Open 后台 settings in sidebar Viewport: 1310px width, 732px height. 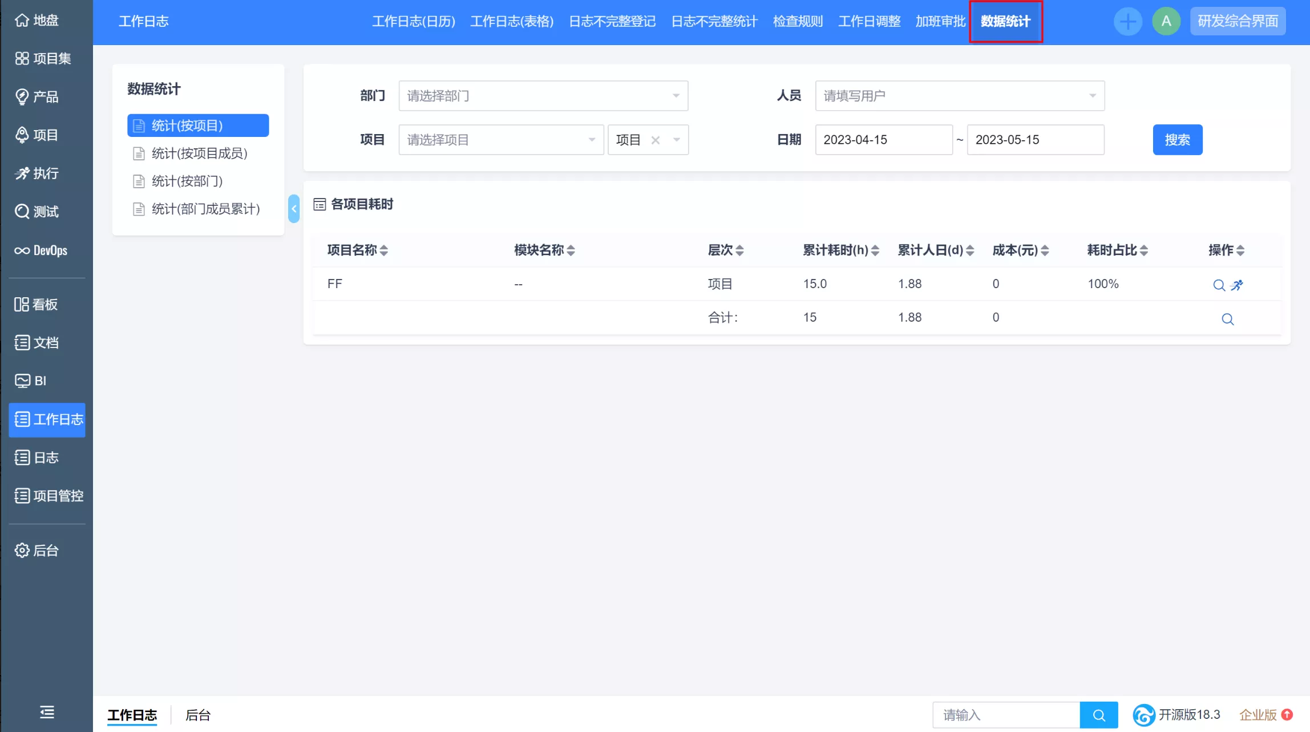pyautogui.click(x=38, y=550)
